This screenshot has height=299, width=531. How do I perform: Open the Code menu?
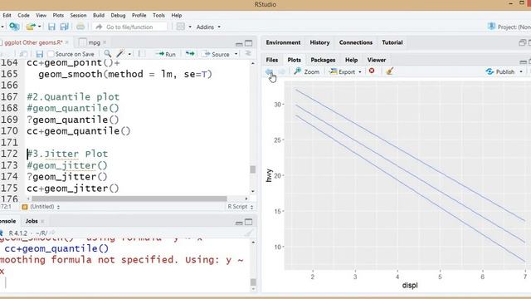(x=23, y=15)
